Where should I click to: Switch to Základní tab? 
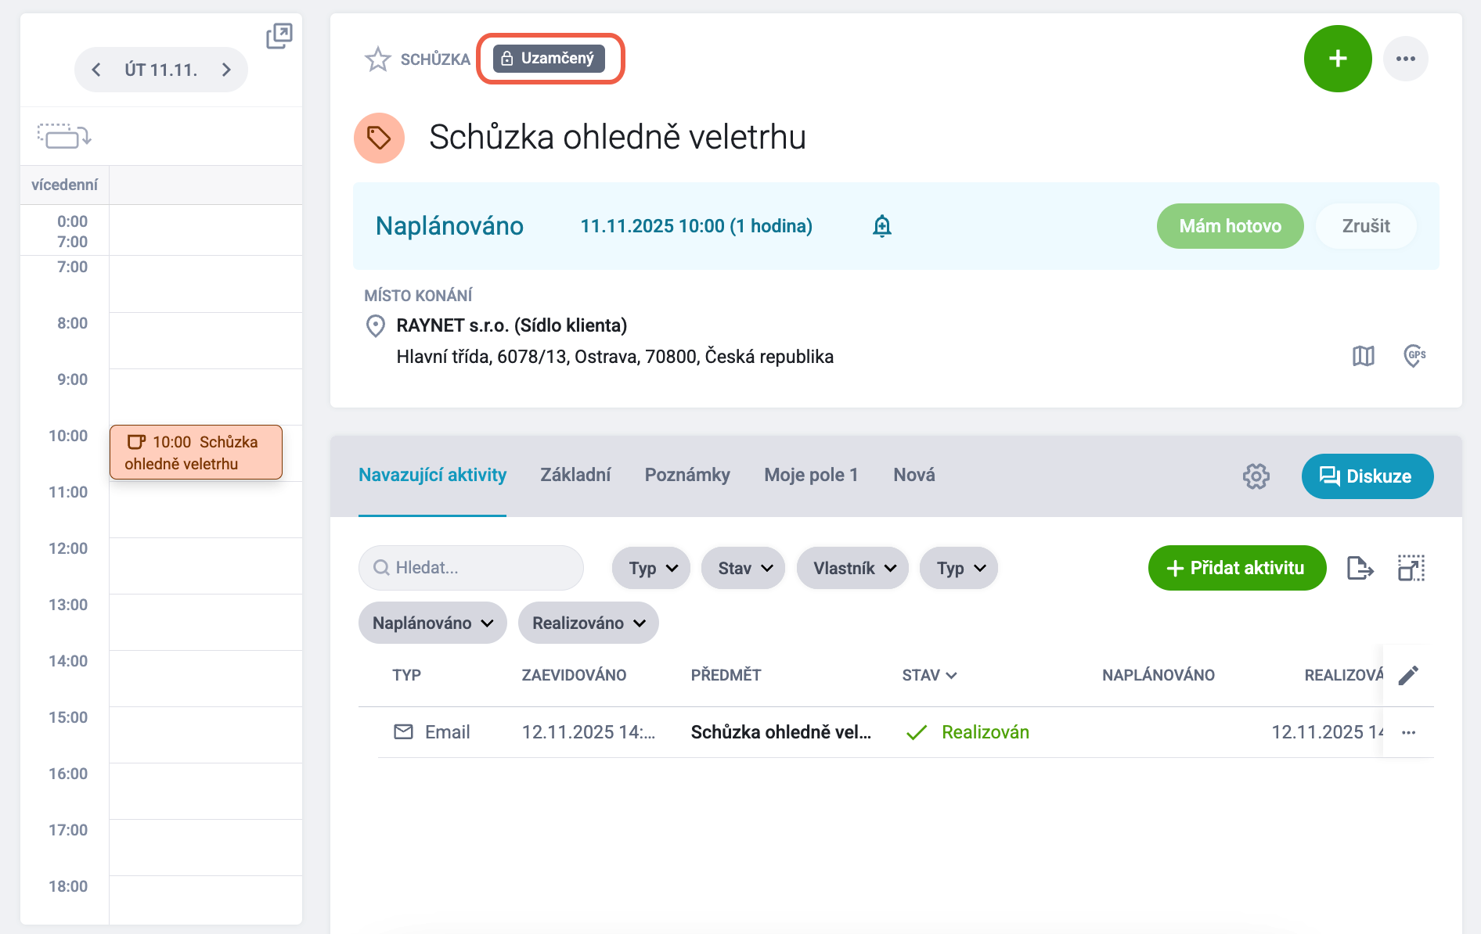(x=575, y=475)
